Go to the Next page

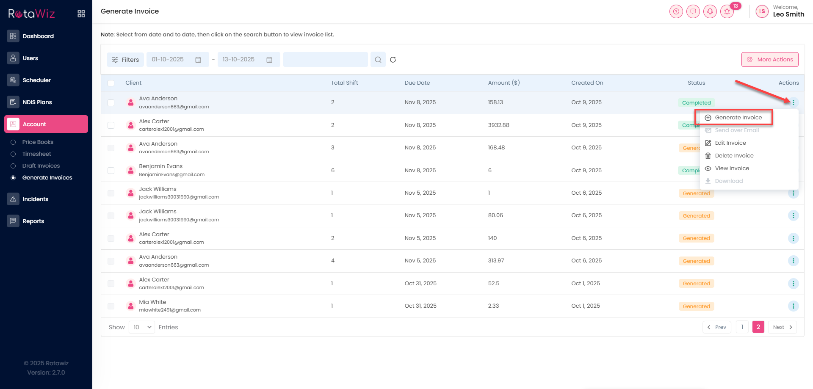(782, 327)
